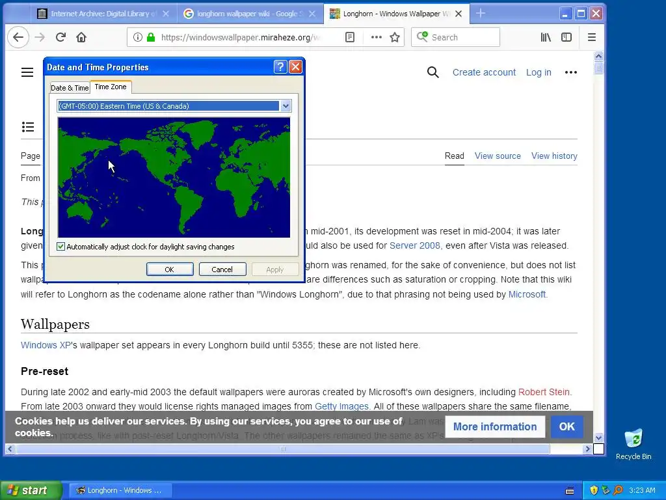
Task: Toggle automatically adjust clock for daylight saving
Action: pos(60,247)
